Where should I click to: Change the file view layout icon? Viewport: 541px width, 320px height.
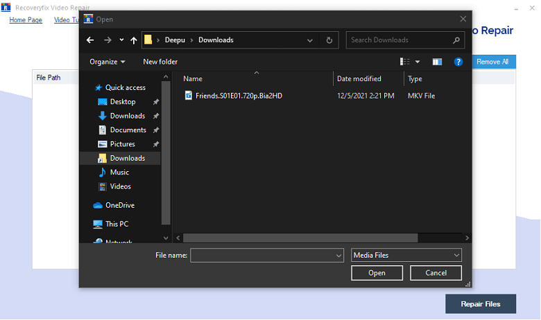pos(405,62)
